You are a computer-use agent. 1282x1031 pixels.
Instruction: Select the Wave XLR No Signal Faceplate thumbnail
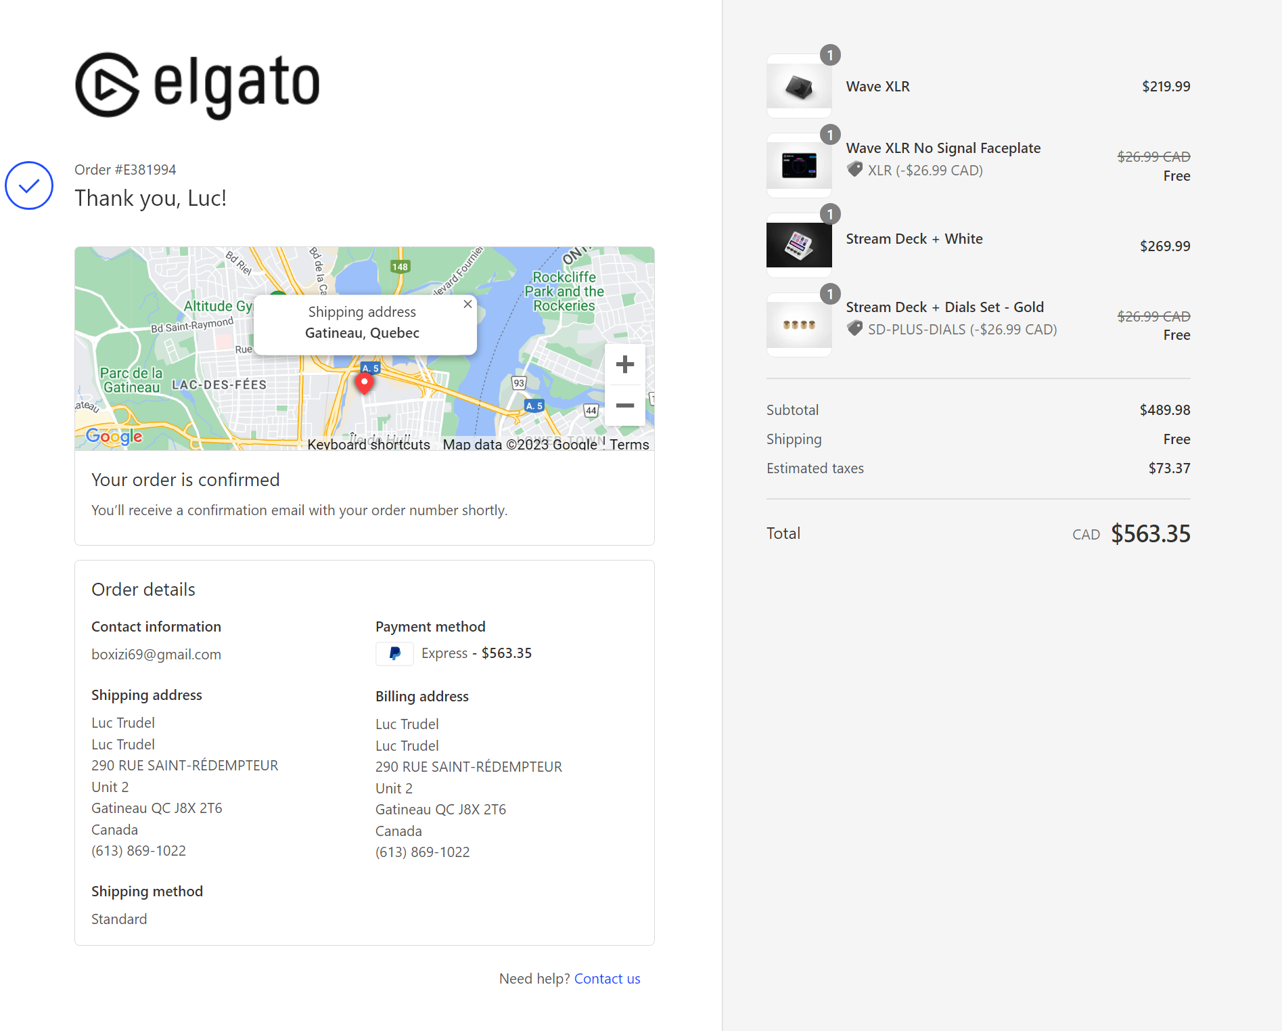[799, 165]
